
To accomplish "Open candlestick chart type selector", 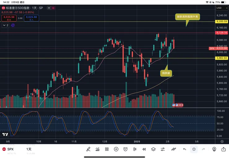I will 135,149.
